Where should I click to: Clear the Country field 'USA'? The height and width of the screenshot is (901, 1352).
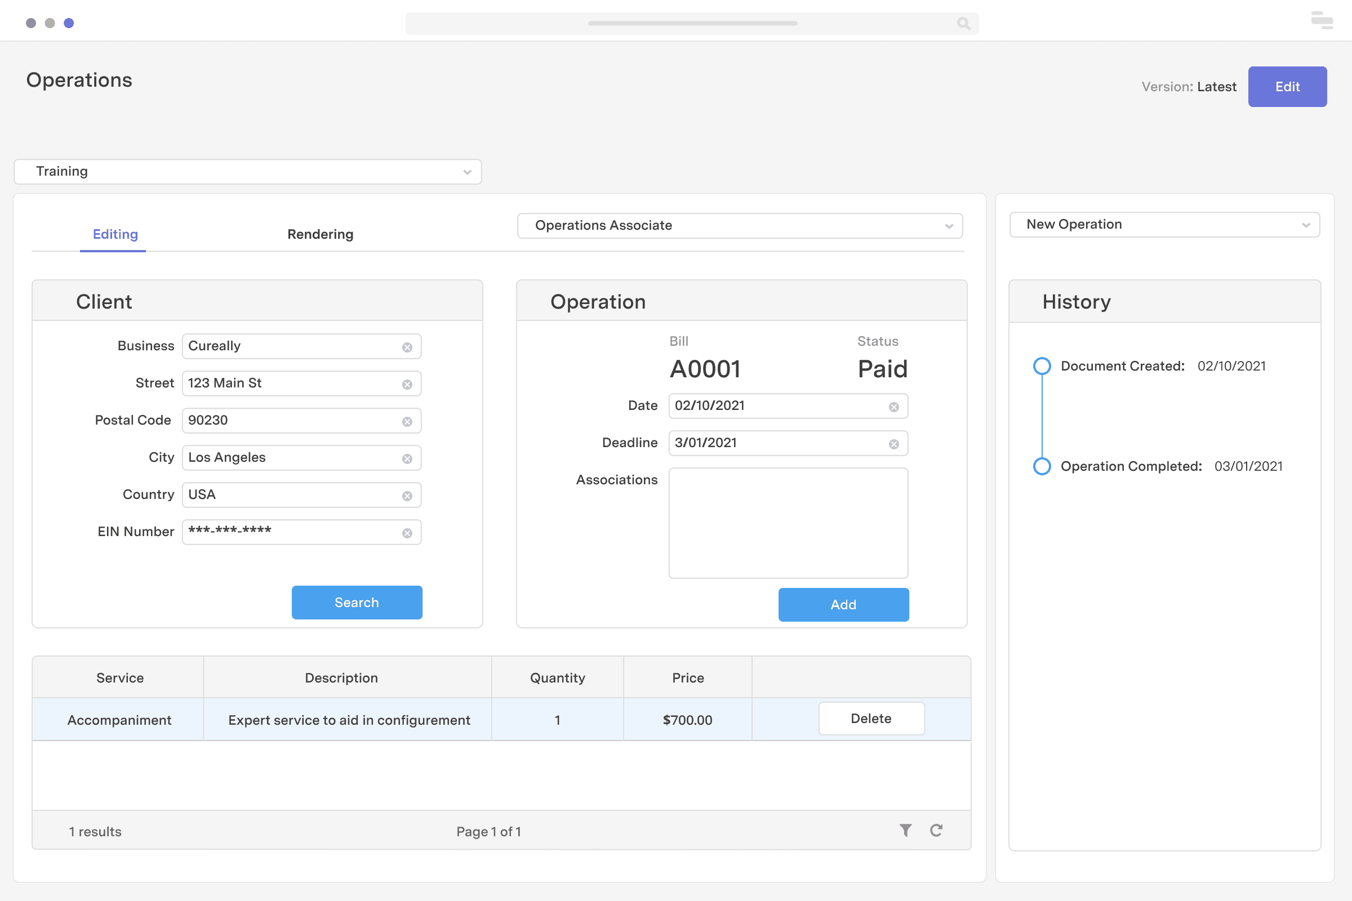point(407,496)
